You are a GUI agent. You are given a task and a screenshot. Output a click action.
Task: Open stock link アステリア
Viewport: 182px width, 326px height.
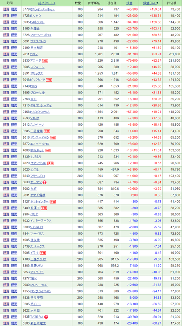pyautogui.click(x=37, y=272)
